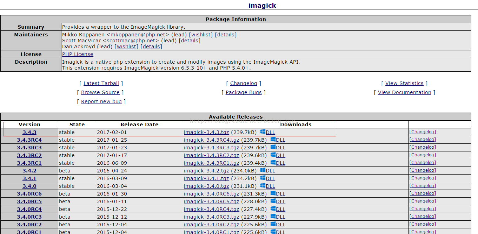Open version 3.4.3RC1 release link
The height and width of the screenshot is (234, 478).
pyautogui.click(x=29, y=163)
